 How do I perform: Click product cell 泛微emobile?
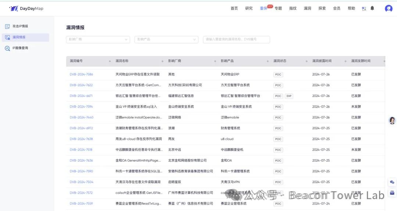pyautogui.click(x=230, y=117)
